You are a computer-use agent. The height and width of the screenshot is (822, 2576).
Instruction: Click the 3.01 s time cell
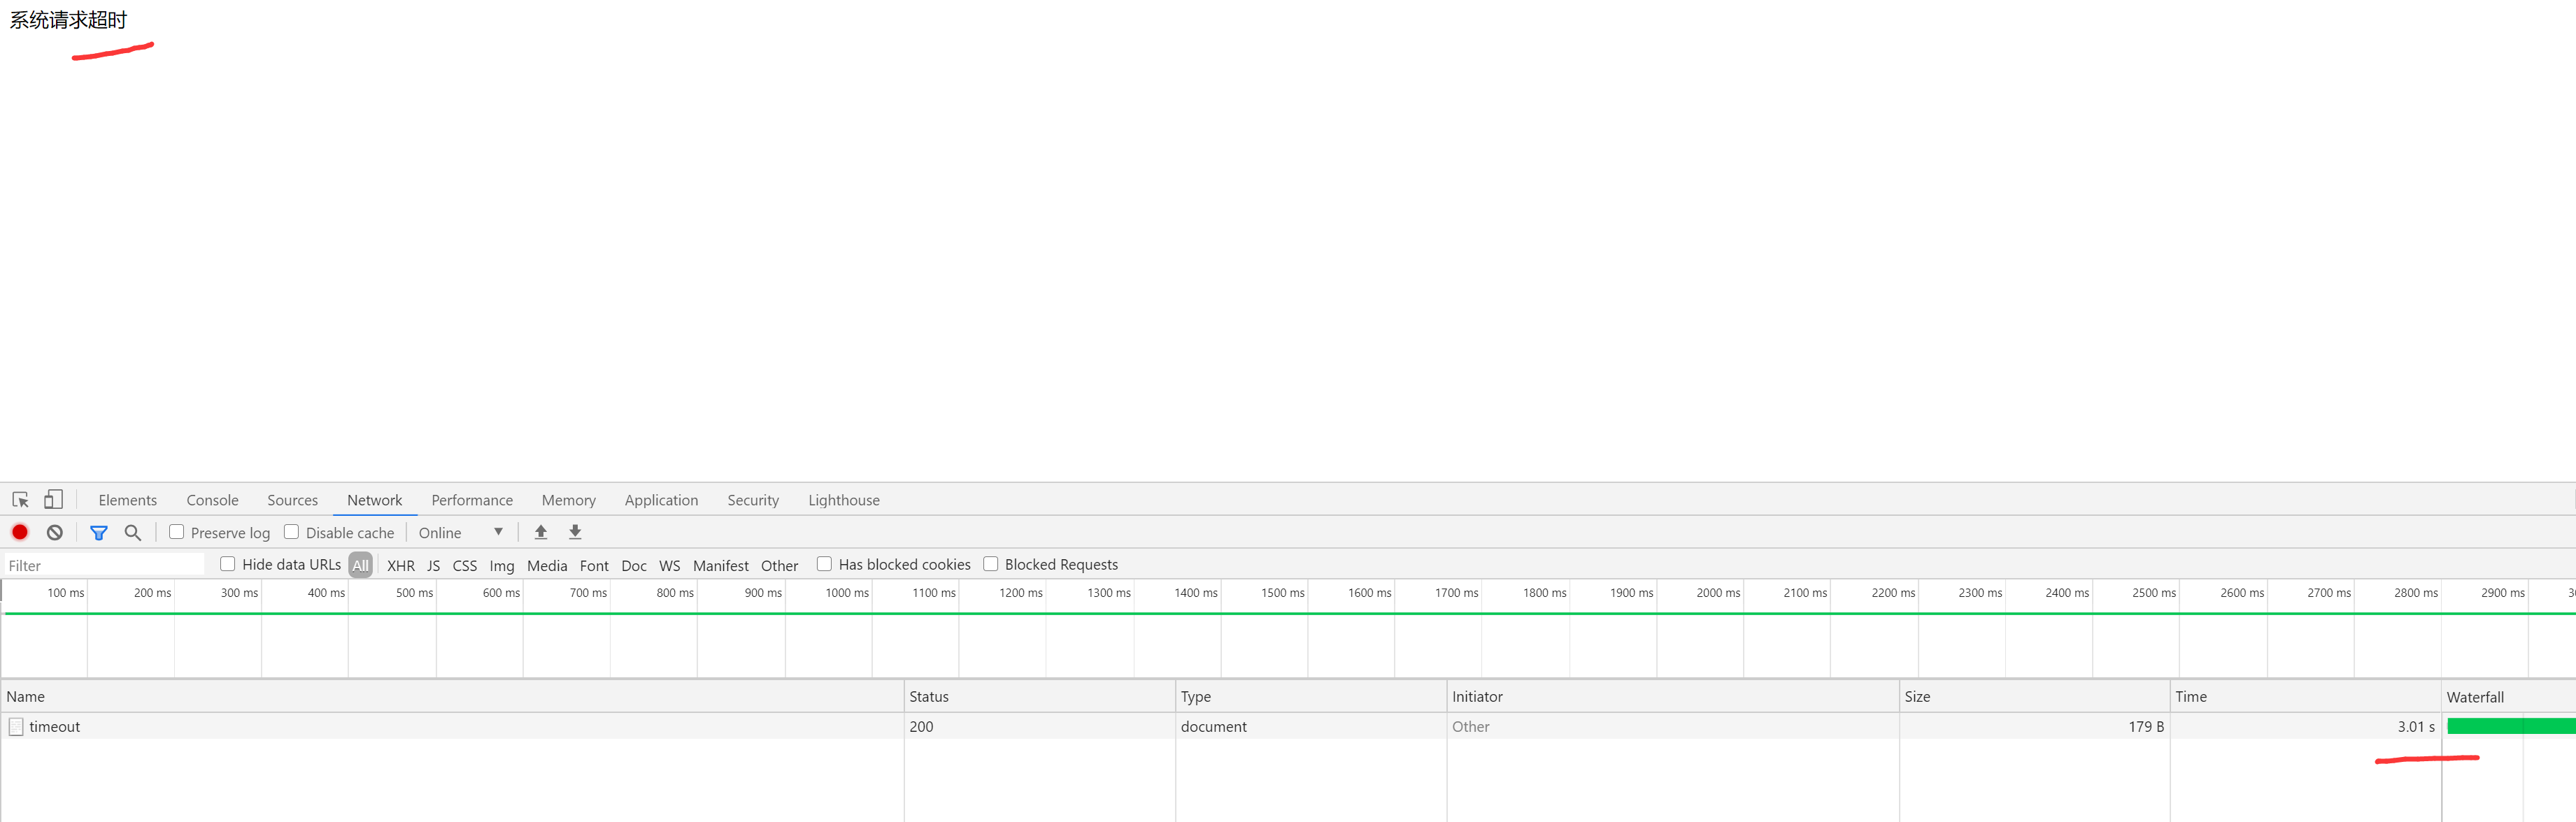(x=2306, y=727)
